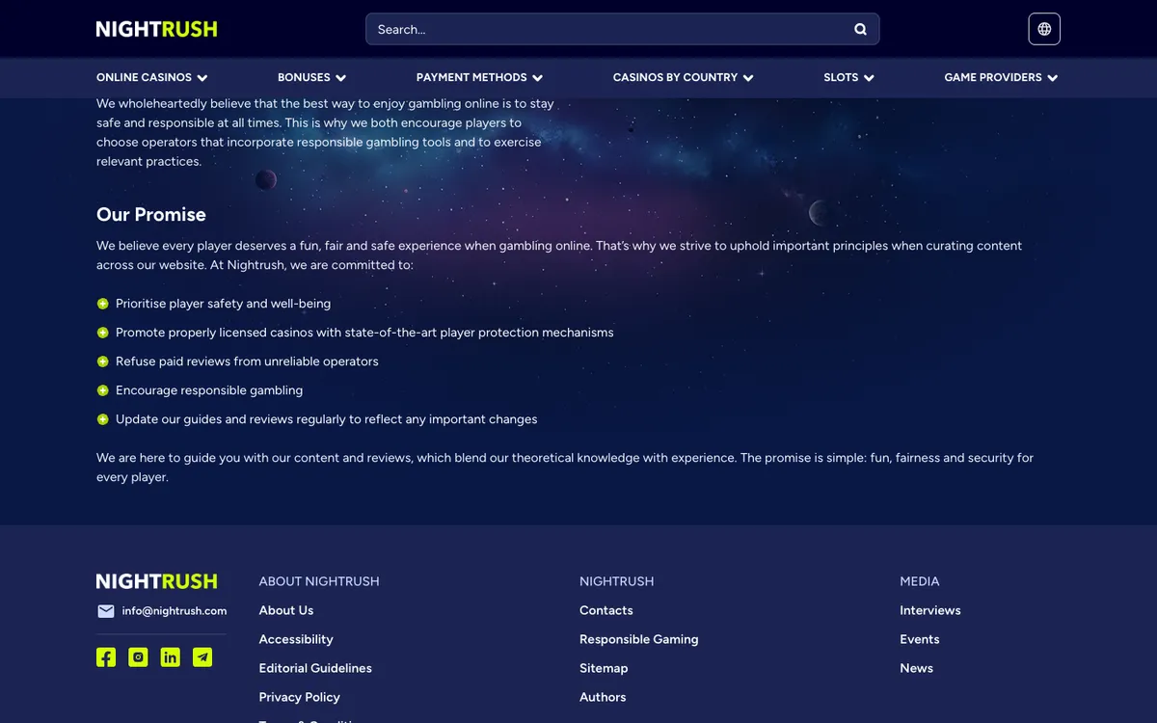The image size is (1157, 723).
Task: Open the Contacts footer link
Action: coord(606,610)
